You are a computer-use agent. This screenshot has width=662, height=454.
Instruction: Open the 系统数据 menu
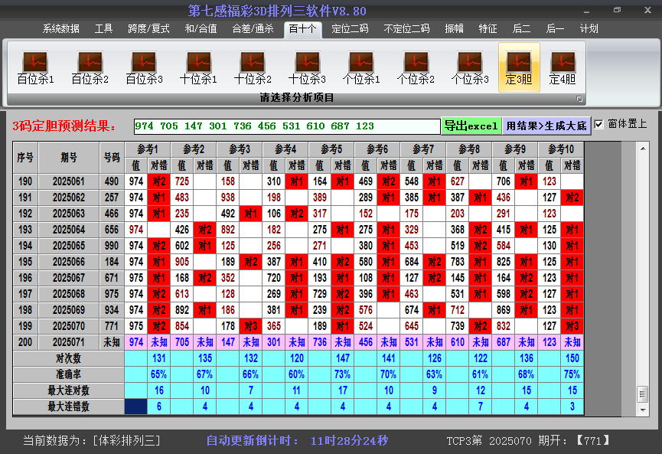60,29
